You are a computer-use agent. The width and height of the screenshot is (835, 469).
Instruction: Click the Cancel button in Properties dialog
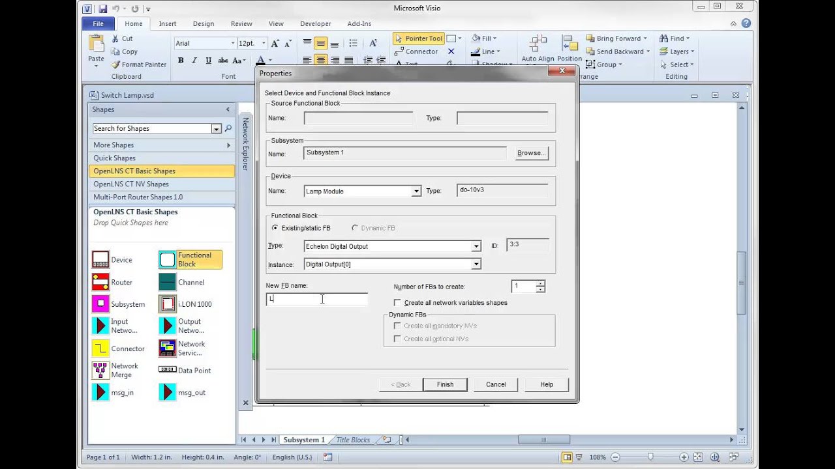pyautogui.click(x=496, y=384)
